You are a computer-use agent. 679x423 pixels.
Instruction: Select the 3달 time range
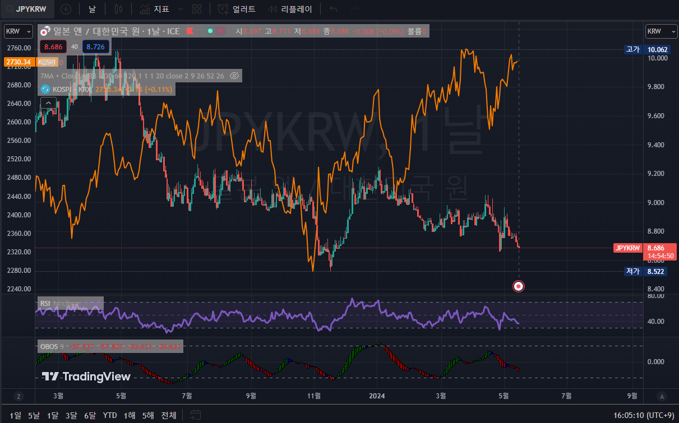coord(71,415)
